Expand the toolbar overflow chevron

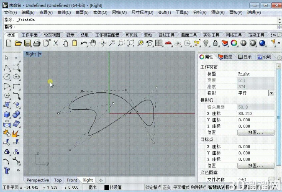[279, 43]
